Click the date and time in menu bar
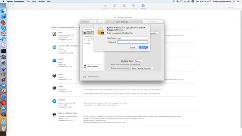The width and height of the screenshot is (242, 136). 203,2
